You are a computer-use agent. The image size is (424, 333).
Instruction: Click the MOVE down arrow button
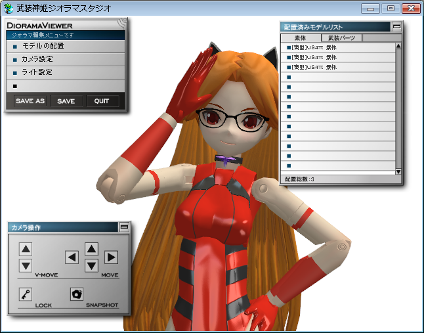click(91, 265)
